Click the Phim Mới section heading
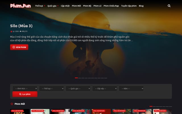 (20, 104)
